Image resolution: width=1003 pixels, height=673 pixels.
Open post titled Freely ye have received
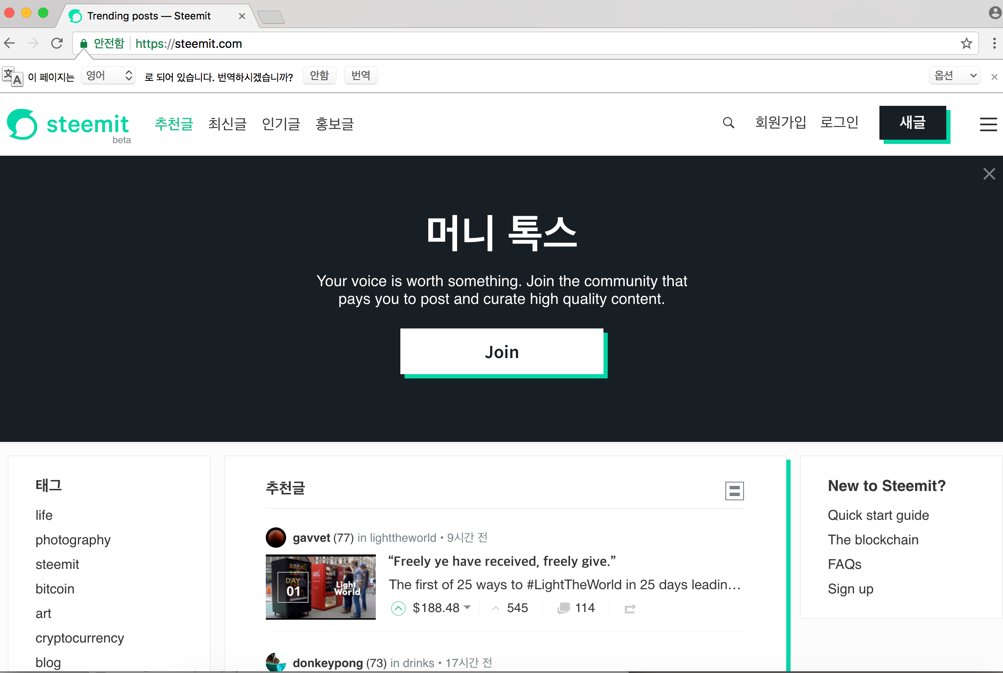(502, 561)
